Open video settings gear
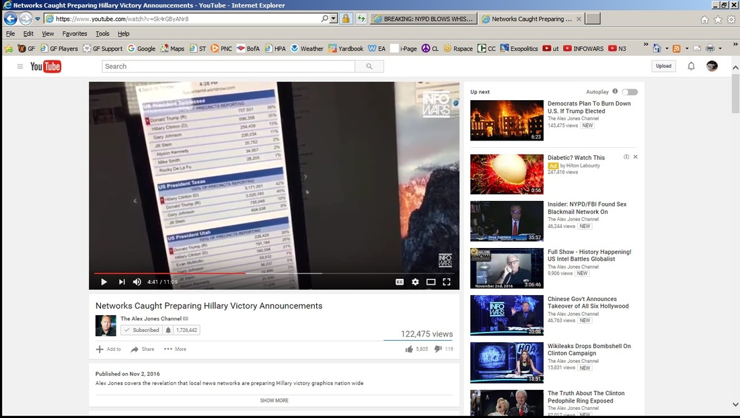The height and width of the screenshot is (418, 740). tap(415, 282)
